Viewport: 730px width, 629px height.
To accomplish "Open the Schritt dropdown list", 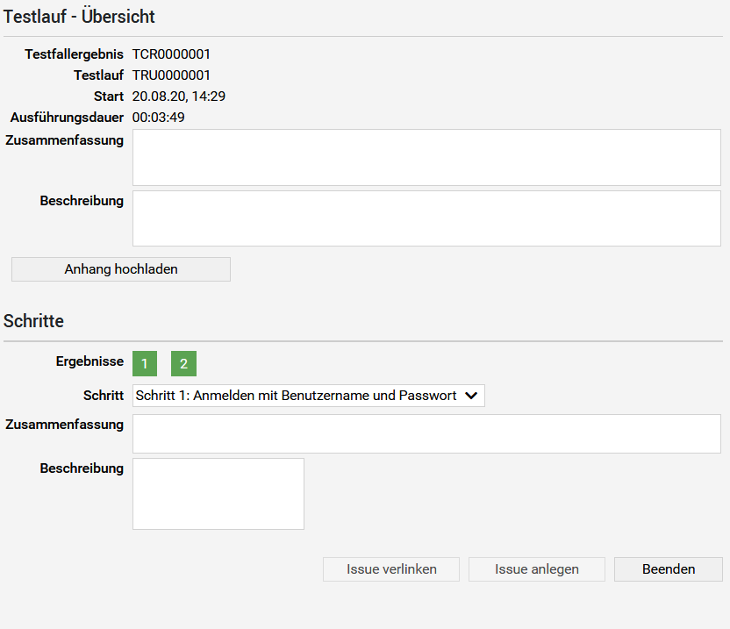I will pos(308,396).
